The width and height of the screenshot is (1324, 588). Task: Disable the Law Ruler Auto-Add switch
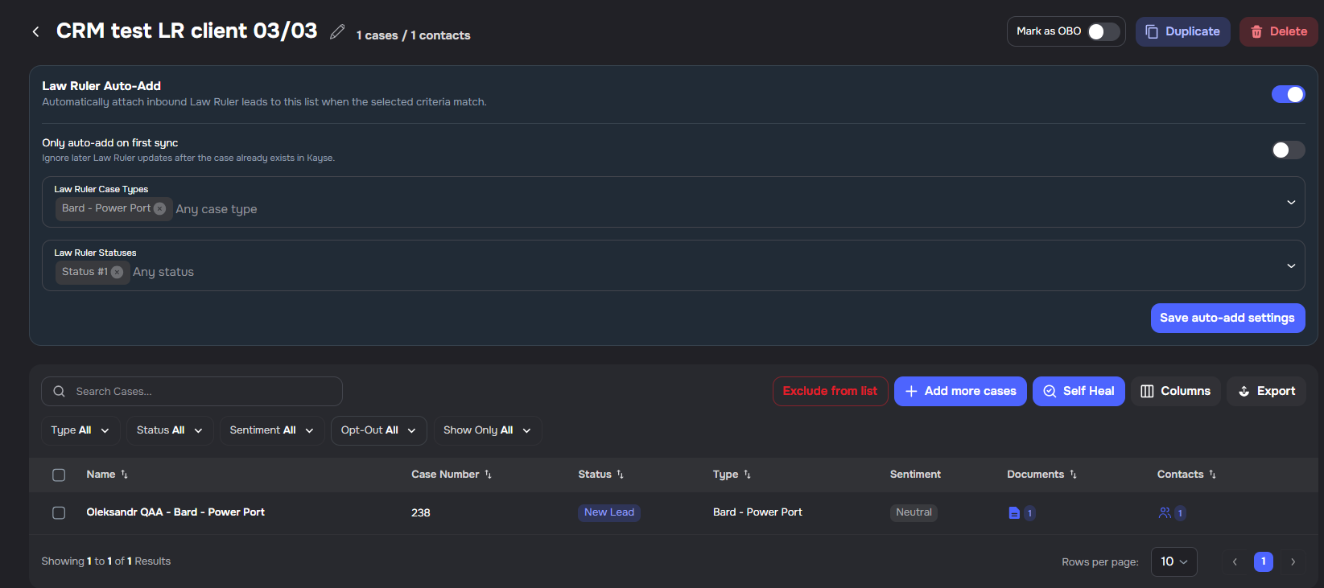pos(1288,94)
